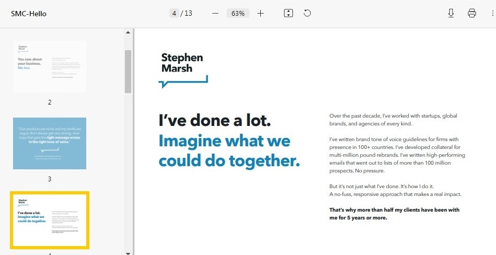This screenshot has height=255, width=496.
Task: Rotate the document counterclockwise
Action: pos(307,13)
